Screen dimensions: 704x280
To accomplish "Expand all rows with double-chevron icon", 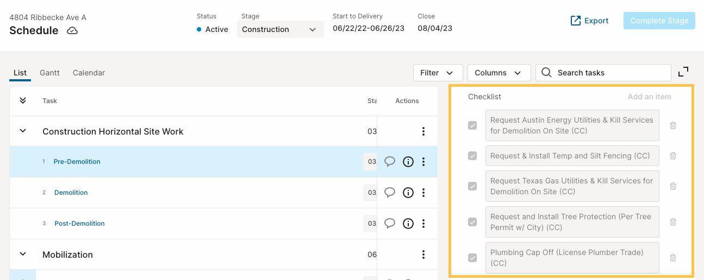I will [x=23, y=100].
